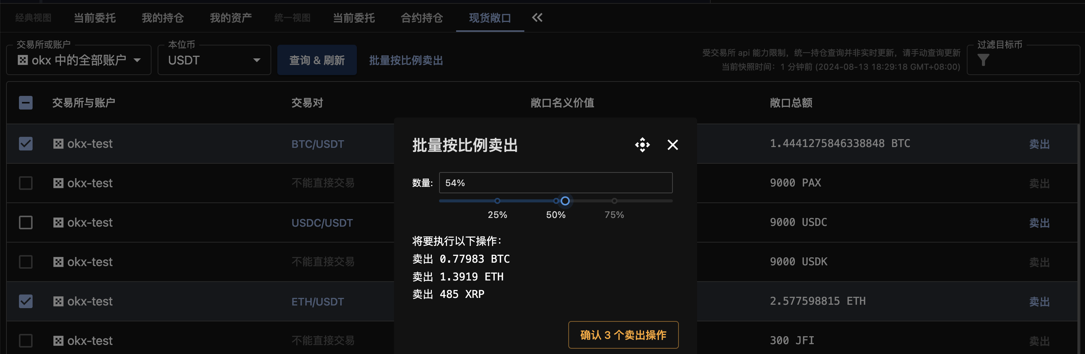Close the batch sell dialog
This screenshot has height=354, width=1085.
point(673,145)
